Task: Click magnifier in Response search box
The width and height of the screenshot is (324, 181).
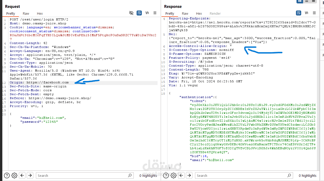Action: [x=289, y=175]
